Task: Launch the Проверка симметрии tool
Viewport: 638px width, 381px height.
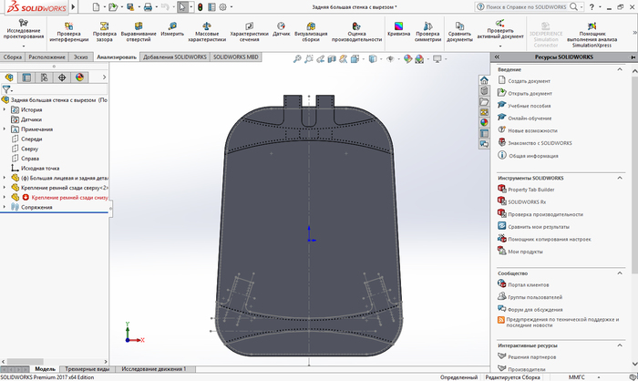Action: tap(427, 30)
